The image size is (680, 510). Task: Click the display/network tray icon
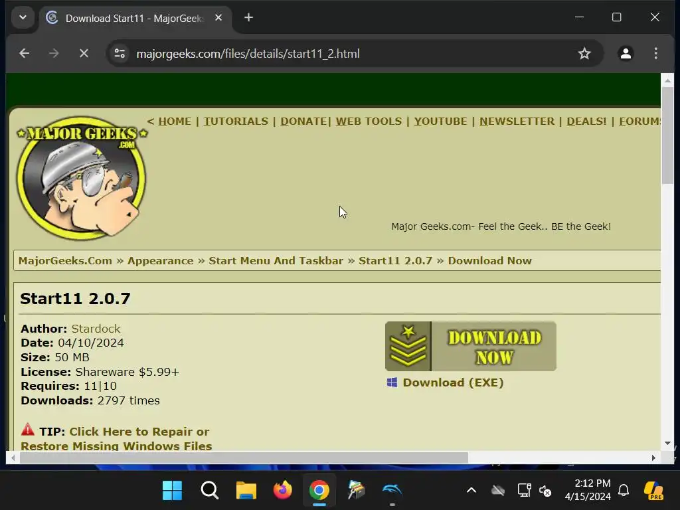pos(524,491)
